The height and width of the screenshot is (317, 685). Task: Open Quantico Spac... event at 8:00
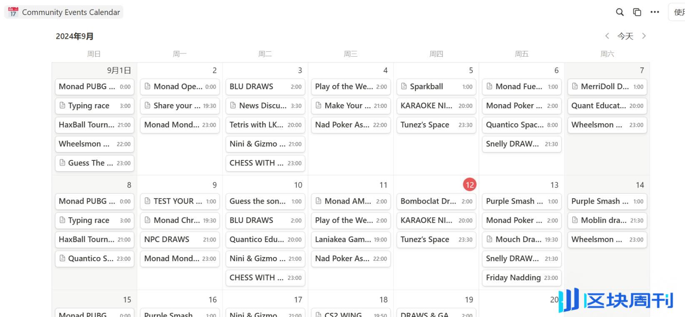522,125
